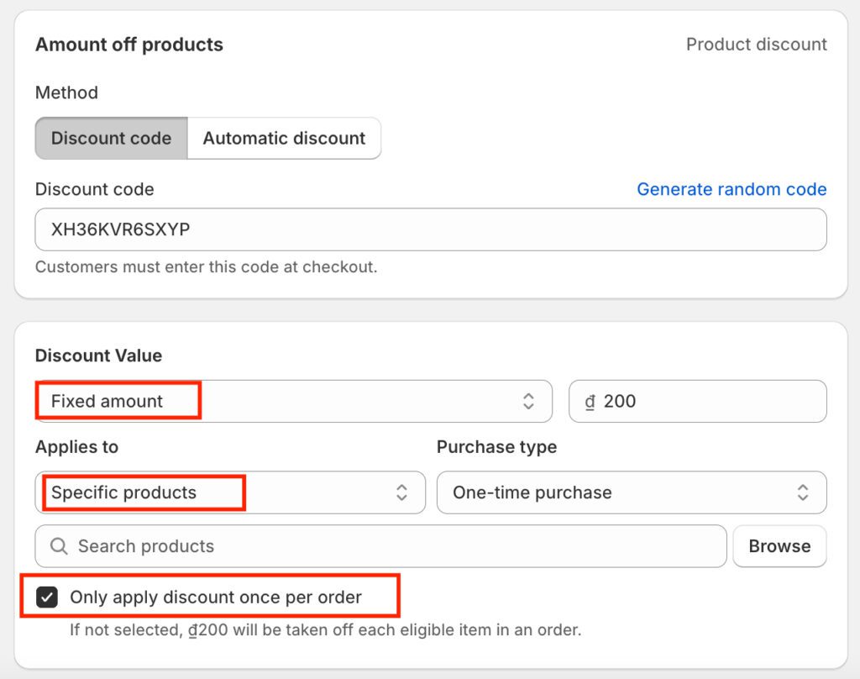
Task: Click the Purchase type field label
Action: (x=496, y=447)
